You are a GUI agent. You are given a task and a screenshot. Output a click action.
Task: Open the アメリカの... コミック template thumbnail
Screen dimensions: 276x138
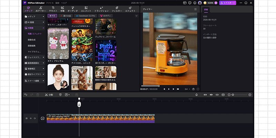(x=82, y=45)
